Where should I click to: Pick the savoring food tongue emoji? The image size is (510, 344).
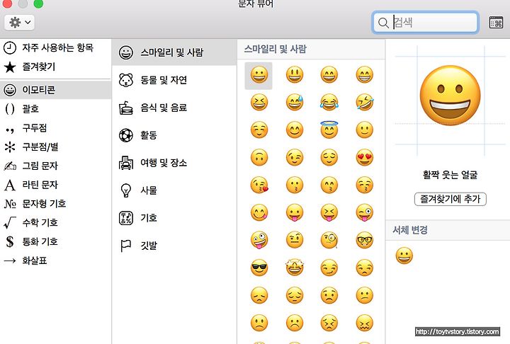(x=259, y=213)
